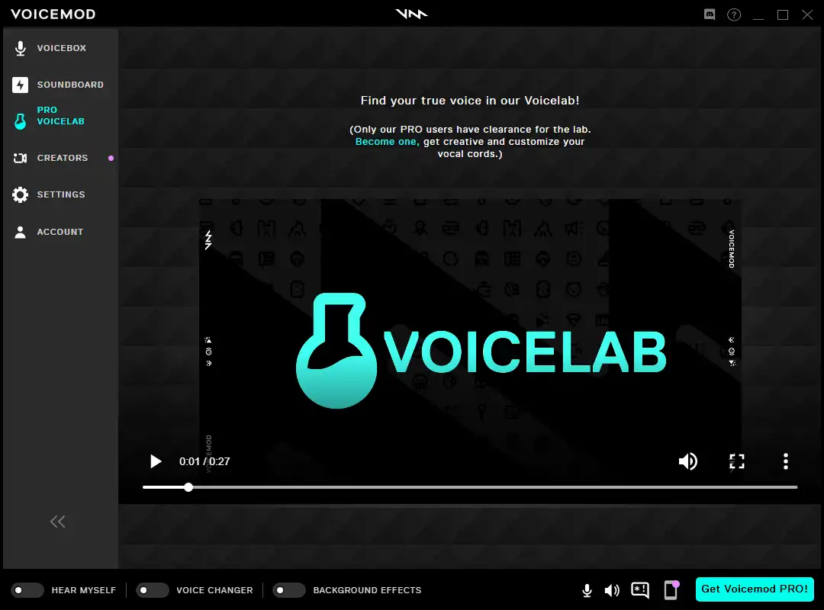Click the 'Find your true voice' heading
Viewport: 824px width, 610px height.
(x=470, y=101)
